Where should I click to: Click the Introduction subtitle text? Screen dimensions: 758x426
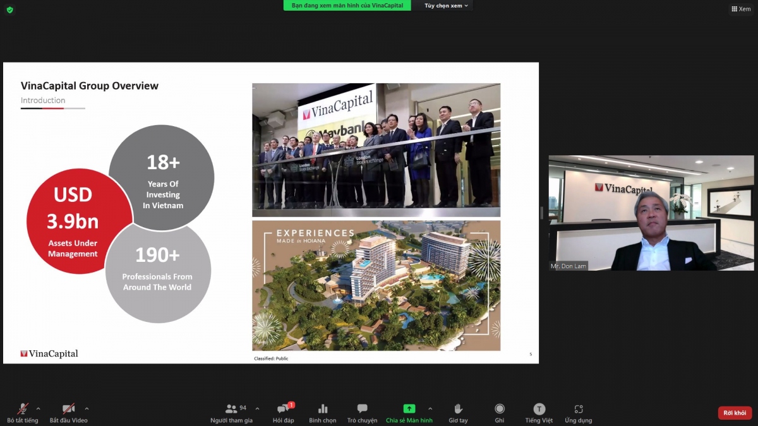tap(43, 100)
